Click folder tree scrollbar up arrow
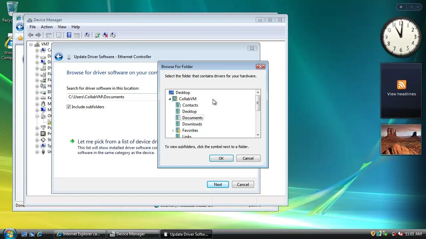This screenshot has width=426, height=239. pos(258,92)
